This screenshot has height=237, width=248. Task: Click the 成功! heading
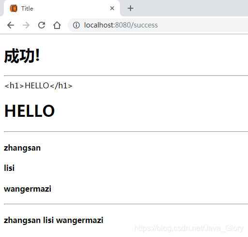click(x=22, y=56)
